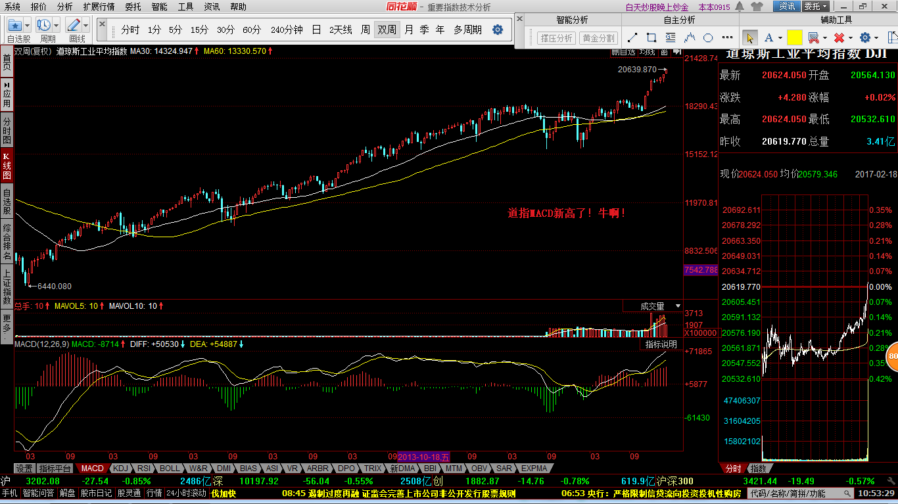This screenshot has width=898, height=504.
Task: Expand the 画线 dropdown arrow
Action: pyautogui.click(x=85, y=25)
